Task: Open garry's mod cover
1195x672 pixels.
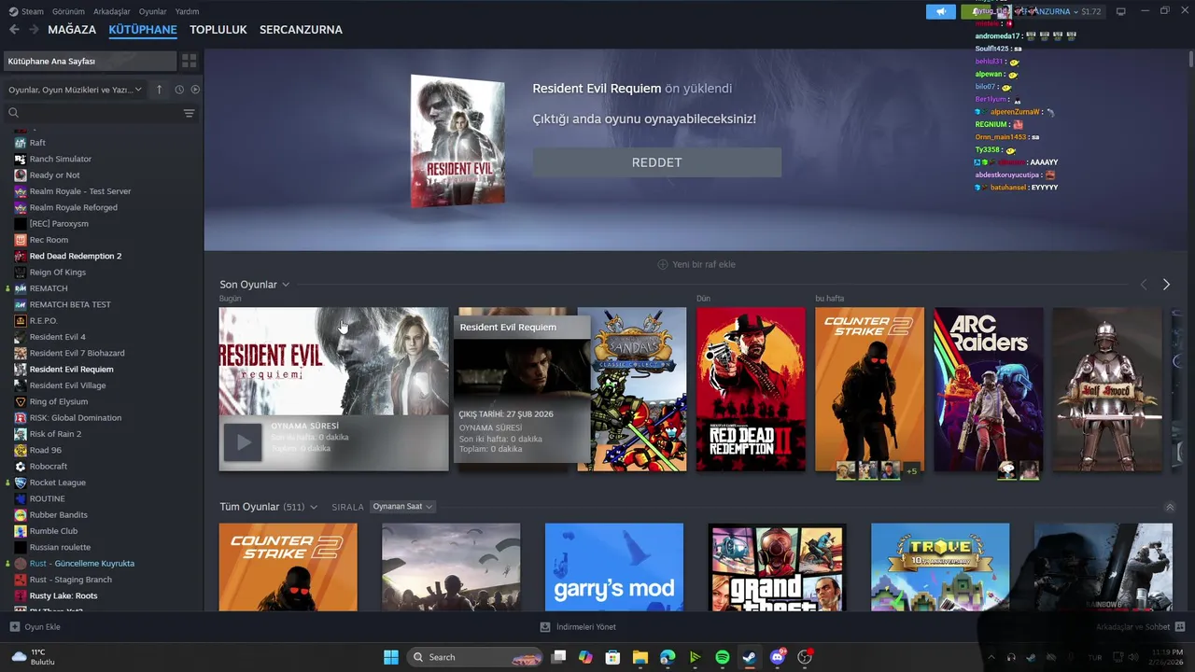Action: [614, 567]
